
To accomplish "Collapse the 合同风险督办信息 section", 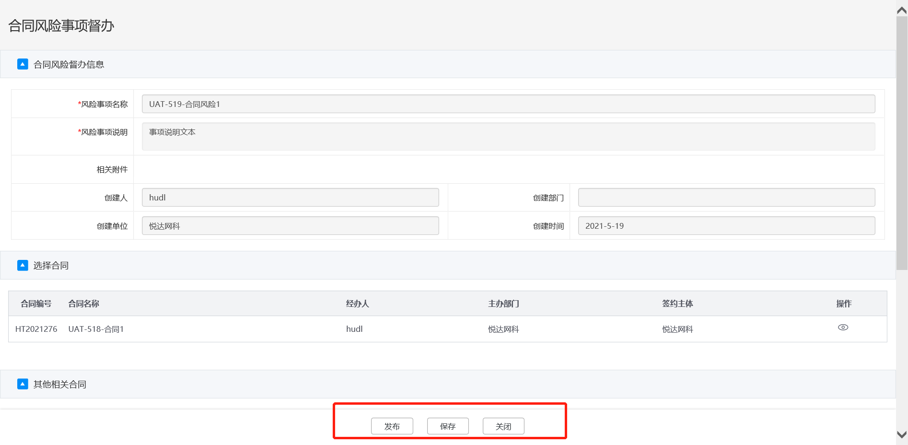I will click(23, 64).
